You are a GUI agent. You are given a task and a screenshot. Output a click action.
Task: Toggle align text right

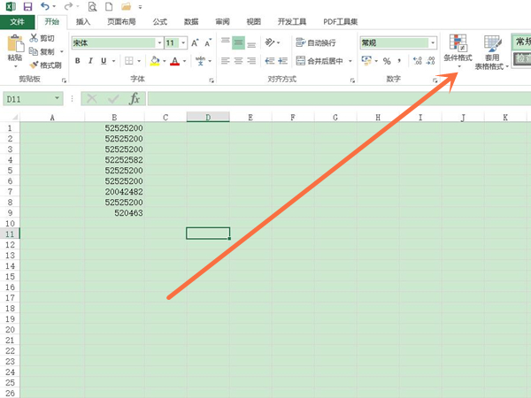[x=251, y=61]
